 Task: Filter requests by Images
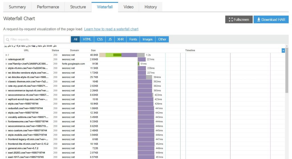[147, 39]
